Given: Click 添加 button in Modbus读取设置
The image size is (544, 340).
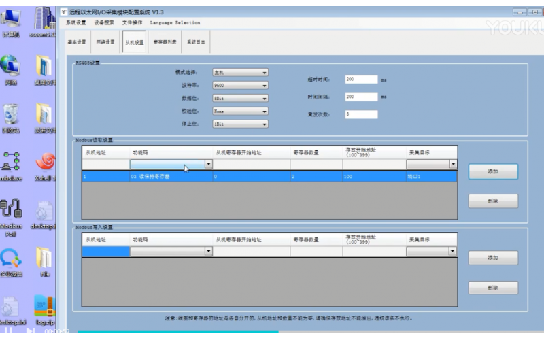Looking at the screenshot, I should tap(493, 171).
